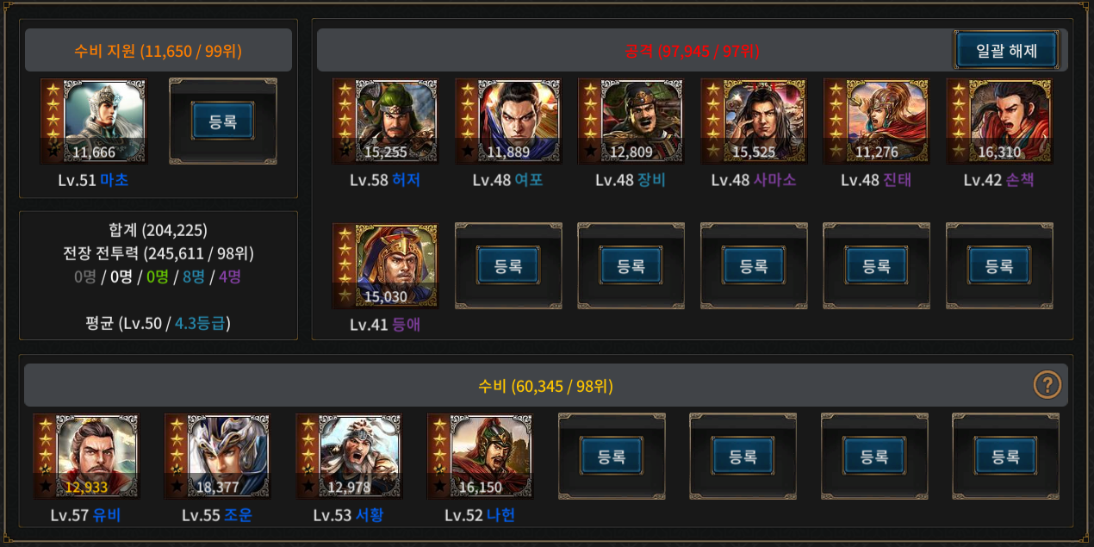Click the 수비 (60,345 / 98위) header bar
Viewport: 1094px width, 547px height.
[546, 385]
